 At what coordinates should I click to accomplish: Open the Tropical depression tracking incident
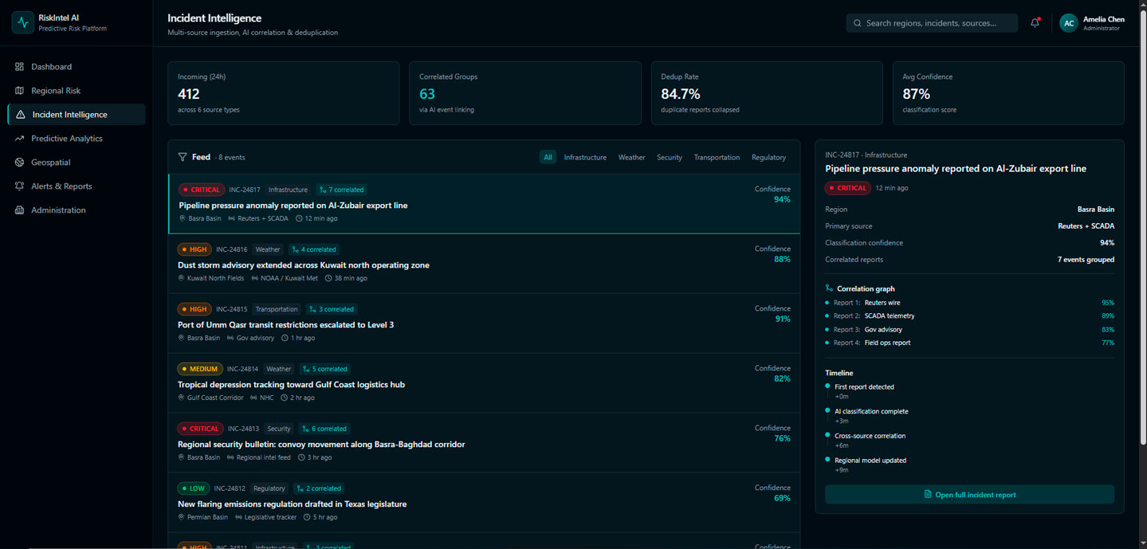pyautogui.click(x=484, y=383)
